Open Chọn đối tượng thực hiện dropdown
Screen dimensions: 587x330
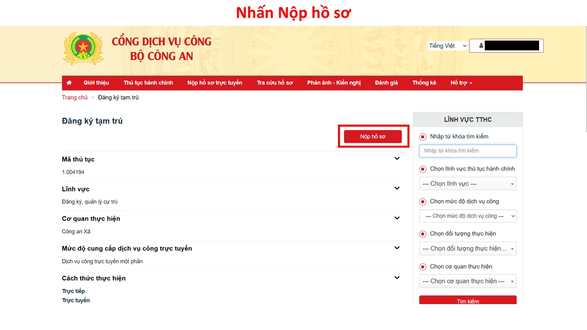468,248
